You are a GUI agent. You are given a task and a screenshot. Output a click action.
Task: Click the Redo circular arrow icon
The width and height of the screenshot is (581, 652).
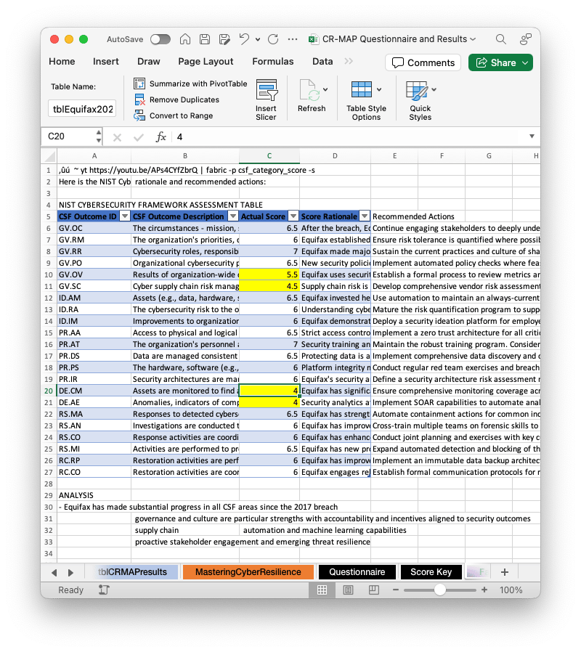pyautogui.click(x=273, y=39)
